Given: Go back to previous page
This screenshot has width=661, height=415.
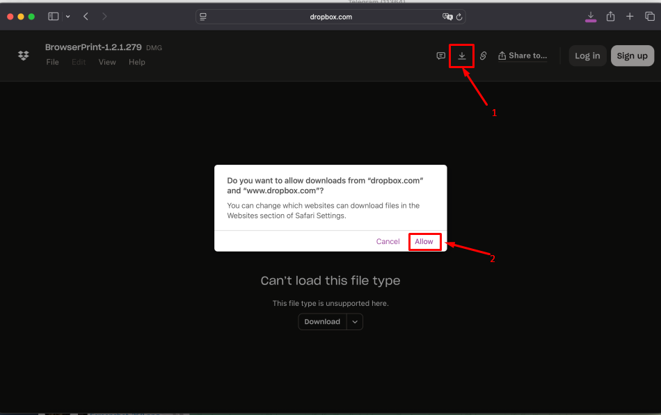Looking at the screenshot, I should (86, 17).
